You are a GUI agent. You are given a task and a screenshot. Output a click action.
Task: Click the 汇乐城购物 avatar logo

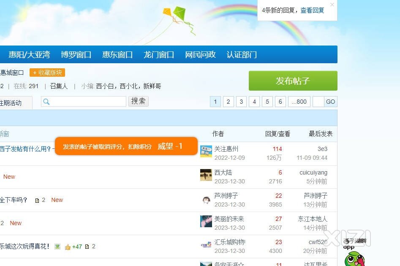pos(206,245)
